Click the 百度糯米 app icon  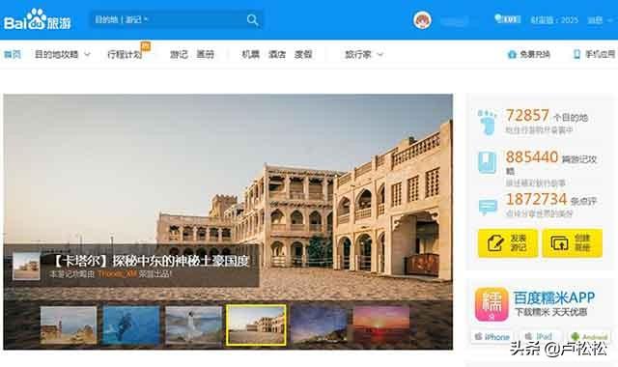click(x=492, y=304)
